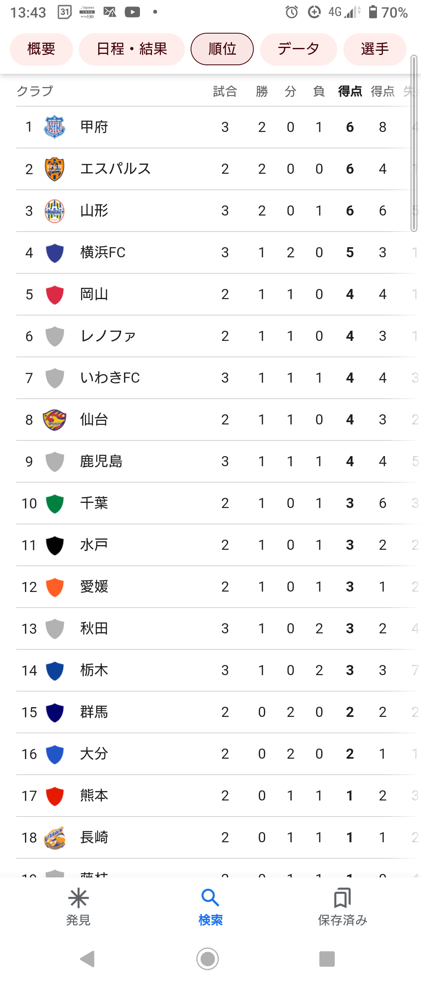Open the 保存済み saved bookmark icon

click(343, 898)
